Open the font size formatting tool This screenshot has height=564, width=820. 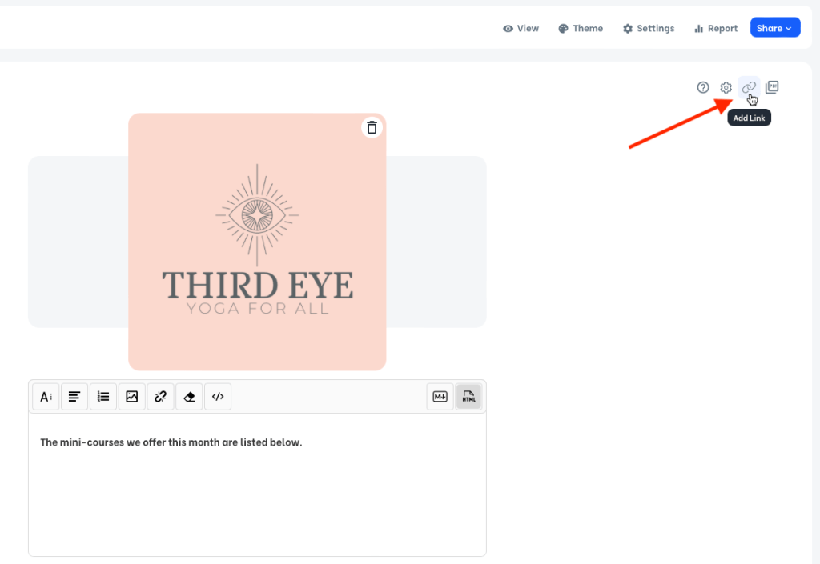pos(46,396)
